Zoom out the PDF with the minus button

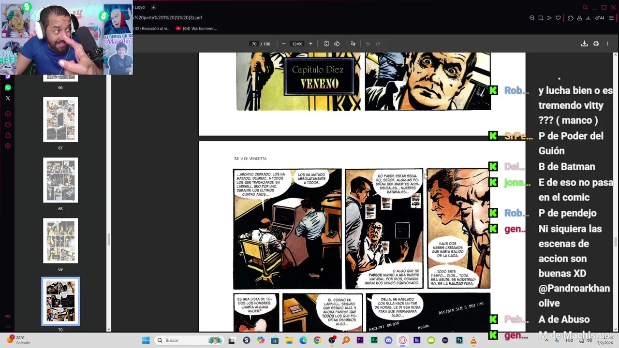[283, 43]
